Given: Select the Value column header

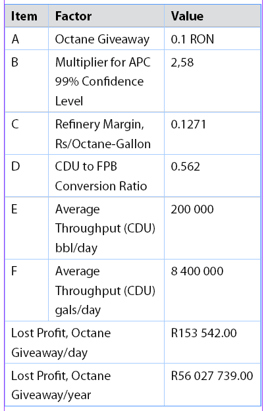Looking at the screenshot, I should click(x=213, y=16).
